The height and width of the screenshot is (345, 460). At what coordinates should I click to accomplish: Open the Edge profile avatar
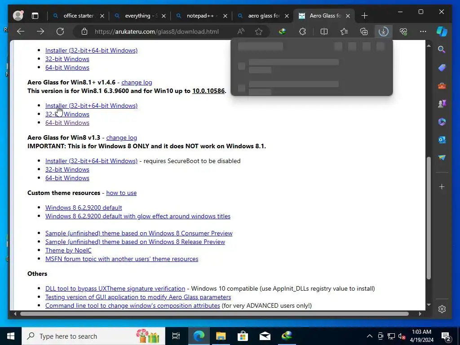tap(18, 16)
